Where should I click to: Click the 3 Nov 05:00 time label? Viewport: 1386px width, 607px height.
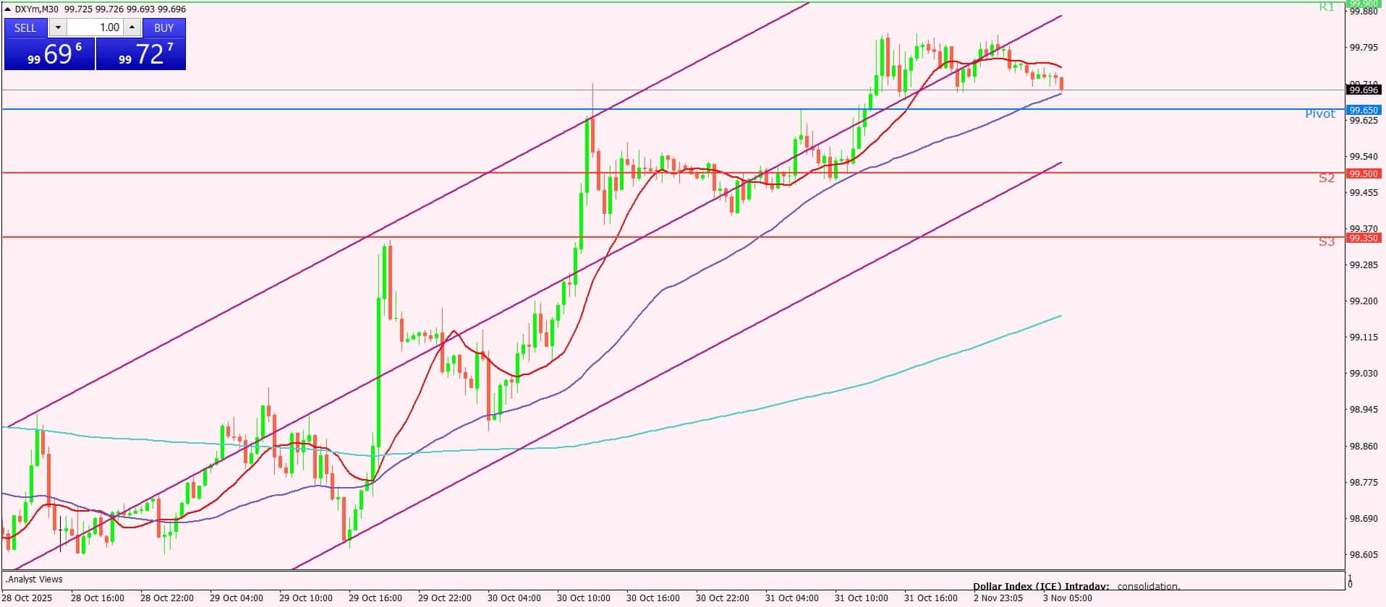(1068, 598)
